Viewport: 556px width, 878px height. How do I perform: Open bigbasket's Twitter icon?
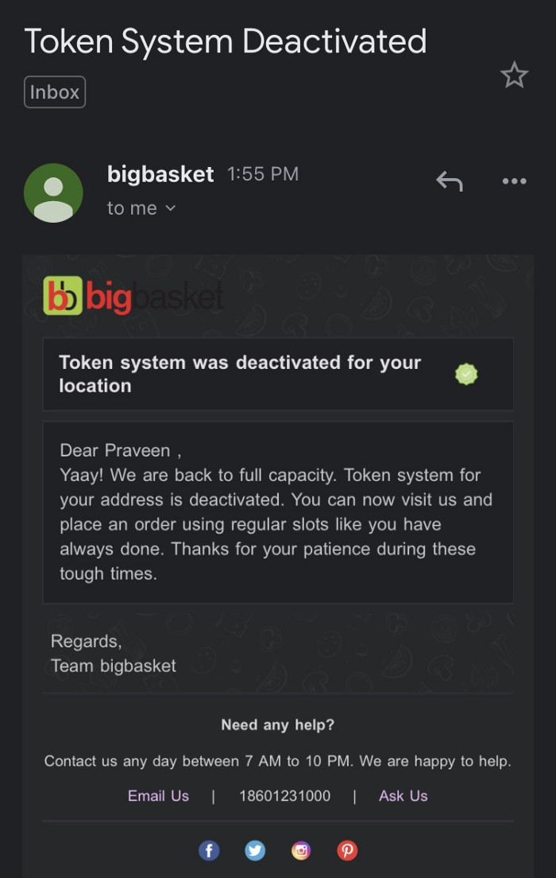point(255,851)
